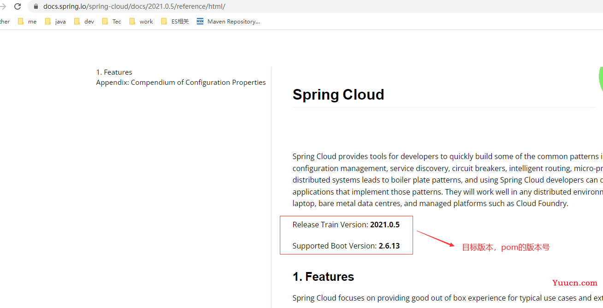Image resolution: width=603 pixels, height=308 pixels.
Task: Go to "1. Features" in sidebar
Action: [114, 72]
